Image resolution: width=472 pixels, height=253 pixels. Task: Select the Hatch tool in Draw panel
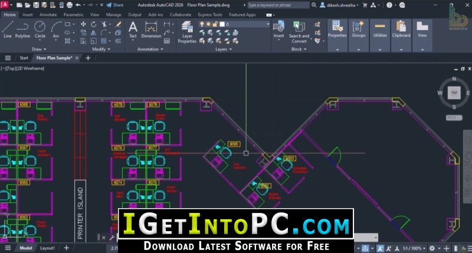pyautogui.click(x=68, y=41)
